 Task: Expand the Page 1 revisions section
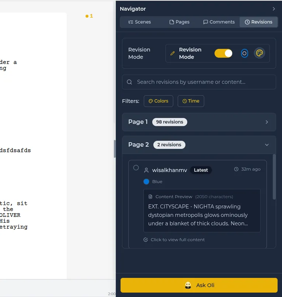[x=199, y=122]
